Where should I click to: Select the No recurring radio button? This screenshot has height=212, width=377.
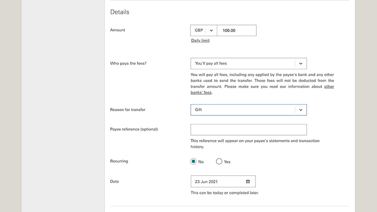click(193, 161)
